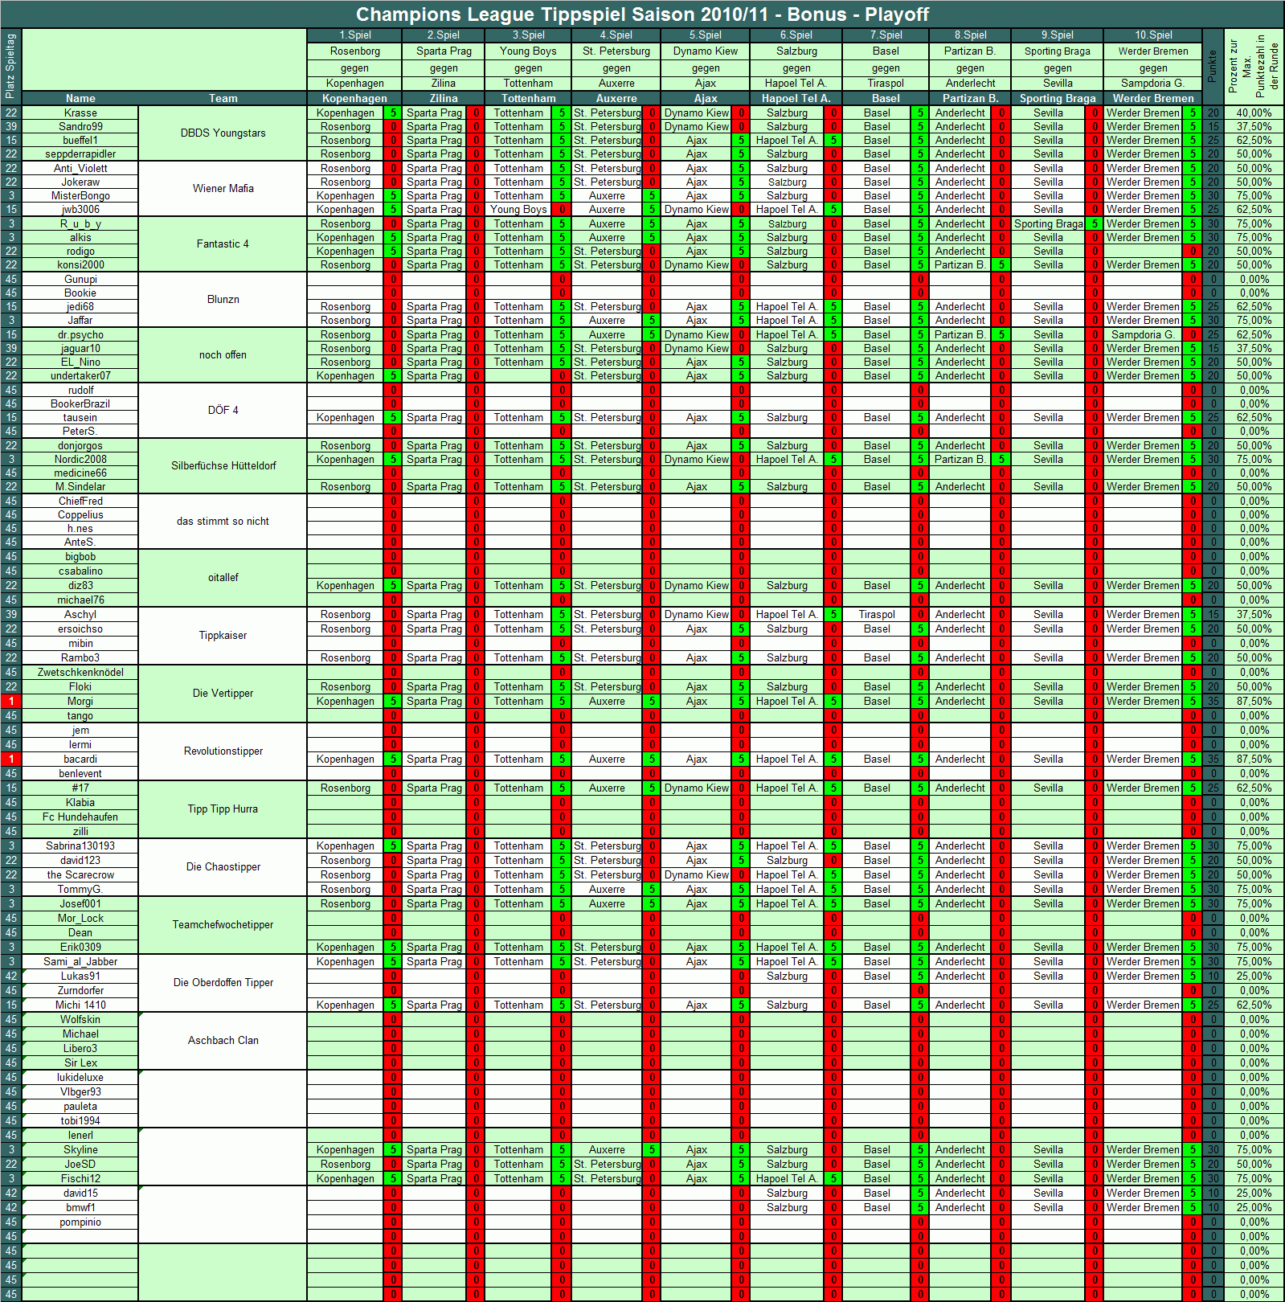Select the 'Dynamo Kiew' header cell in 5.Spiel
Viewport: 1285px width, 1302px height.
click(x=705, y=51)
